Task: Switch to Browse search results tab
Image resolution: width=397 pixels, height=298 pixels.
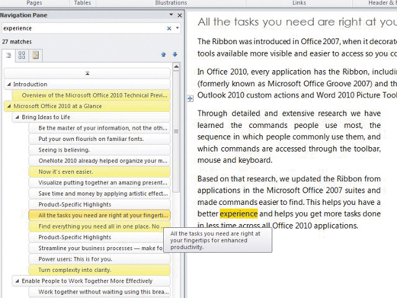Action: [35, 55]
